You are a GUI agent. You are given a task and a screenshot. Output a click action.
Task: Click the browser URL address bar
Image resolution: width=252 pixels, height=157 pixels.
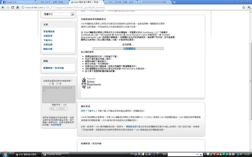coord(131,7)
